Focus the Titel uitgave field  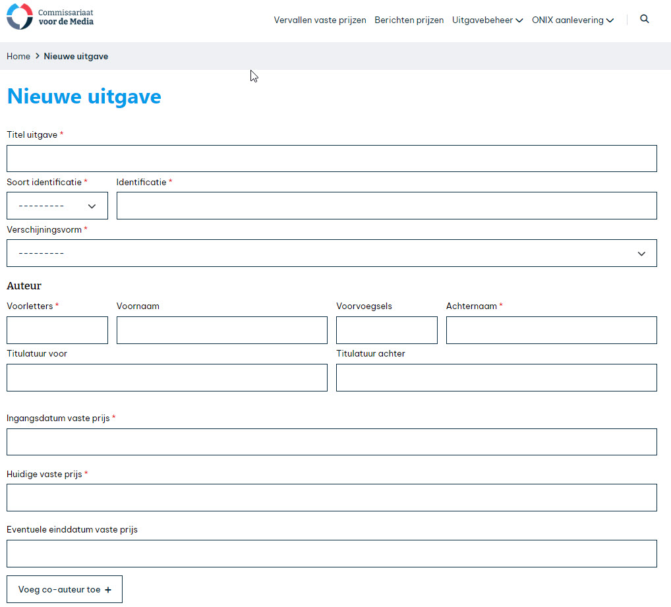coord(332,159)
